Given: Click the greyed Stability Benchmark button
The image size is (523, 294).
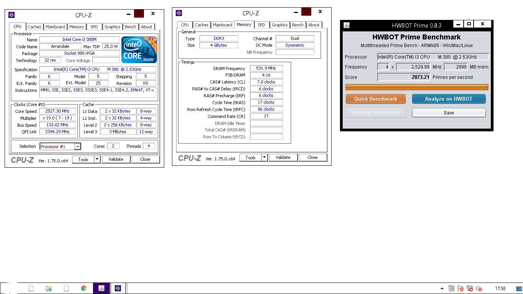Looking at the screenshot, I should 376,113.
